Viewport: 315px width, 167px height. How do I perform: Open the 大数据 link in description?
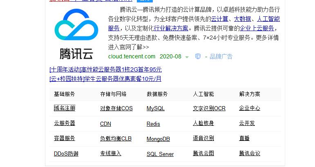pyautogui.click(x=242, y=19)
